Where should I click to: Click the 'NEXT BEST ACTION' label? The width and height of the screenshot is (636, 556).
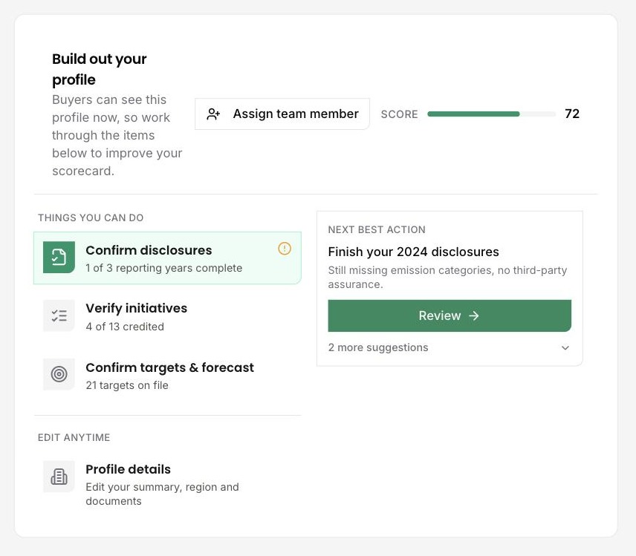377,230
